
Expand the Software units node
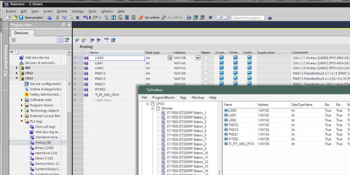coord(22,100)
